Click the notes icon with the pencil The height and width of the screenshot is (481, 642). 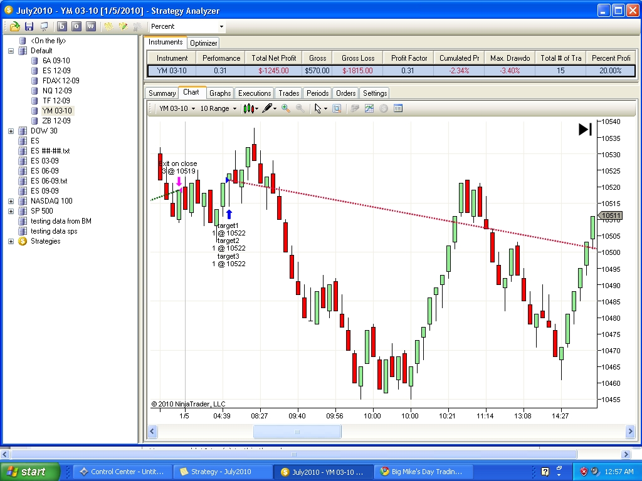pos(123,26)
